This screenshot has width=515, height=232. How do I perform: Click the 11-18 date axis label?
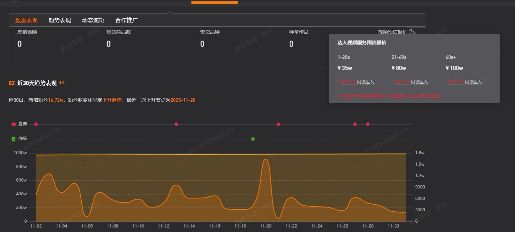tap(240, 226)
